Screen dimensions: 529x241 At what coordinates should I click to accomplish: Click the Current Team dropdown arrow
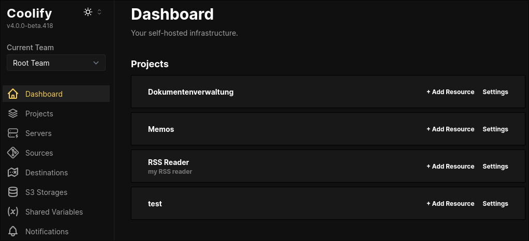click(x=96, y=63)
